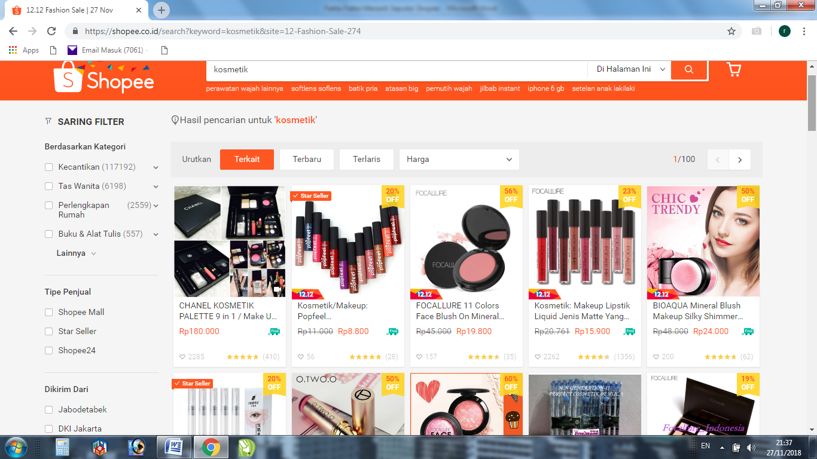Open the Popfeel lipsticks product image
Screen dimensions: 817x459
pos(348,241)
